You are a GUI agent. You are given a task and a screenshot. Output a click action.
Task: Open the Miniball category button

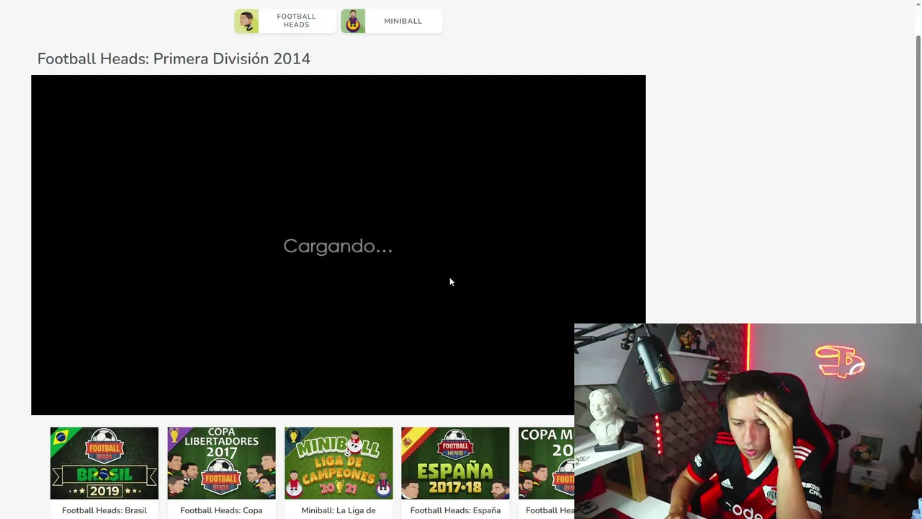point(391,21)
